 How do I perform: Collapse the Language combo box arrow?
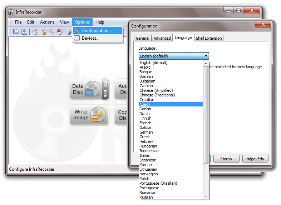[x=206, y=56]
